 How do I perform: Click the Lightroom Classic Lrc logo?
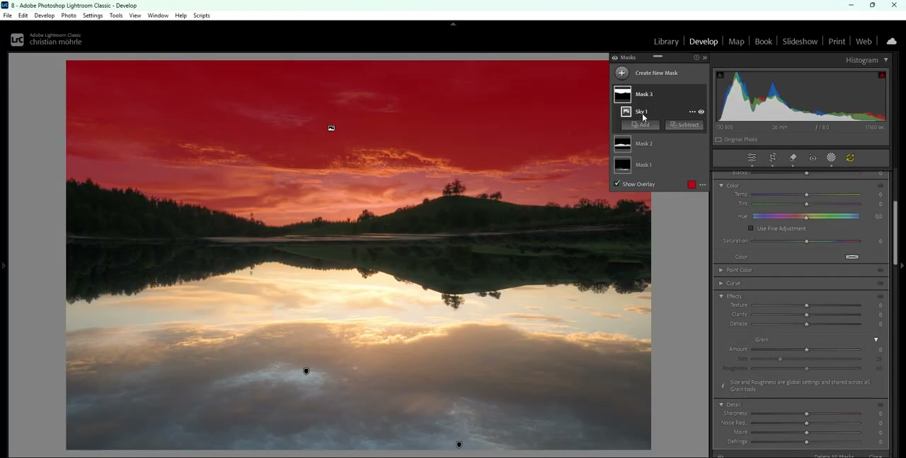(x=17, y=40)
